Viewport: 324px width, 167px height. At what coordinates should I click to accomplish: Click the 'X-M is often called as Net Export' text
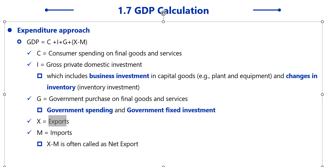(92, 144)
